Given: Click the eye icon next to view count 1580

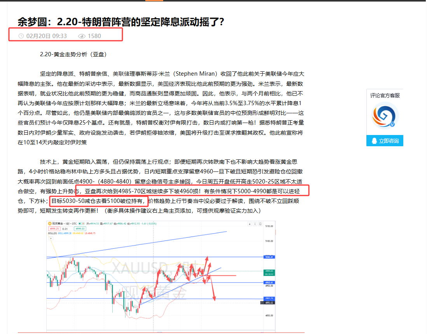Looking at the screenshot, I should click(x=81, y=36).
